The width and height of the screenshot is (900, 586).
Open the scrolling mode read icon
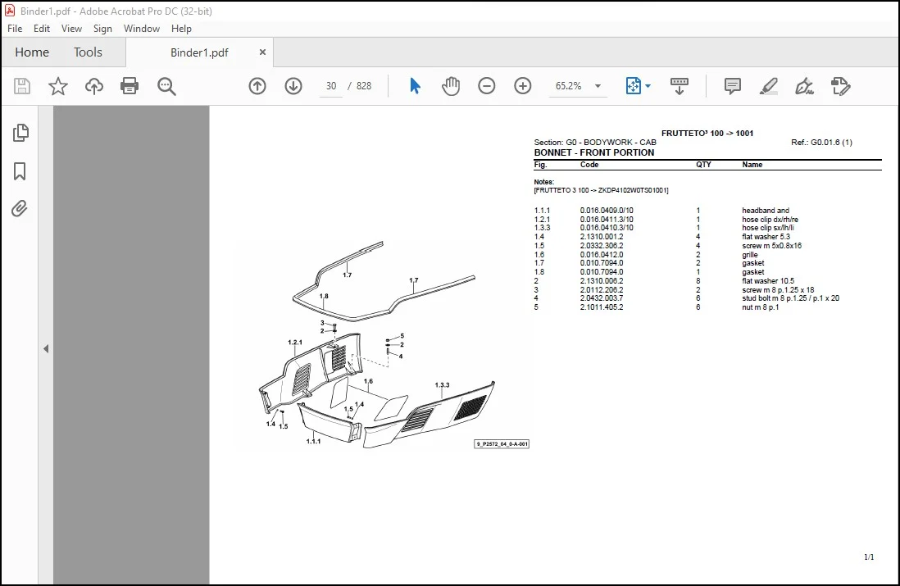point(680,86)
